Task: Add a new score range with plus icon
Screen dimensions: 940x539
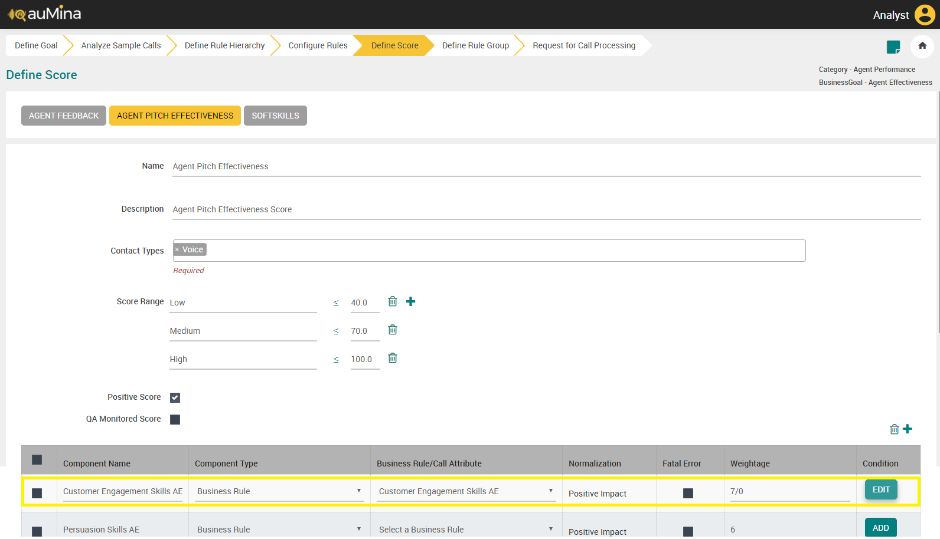Action: click(x=411, y=301)
